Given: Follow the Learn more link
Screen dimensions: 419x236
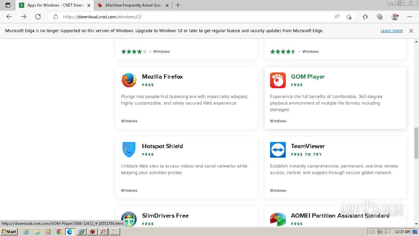Looking at the screenshot, I should point(392,31).
